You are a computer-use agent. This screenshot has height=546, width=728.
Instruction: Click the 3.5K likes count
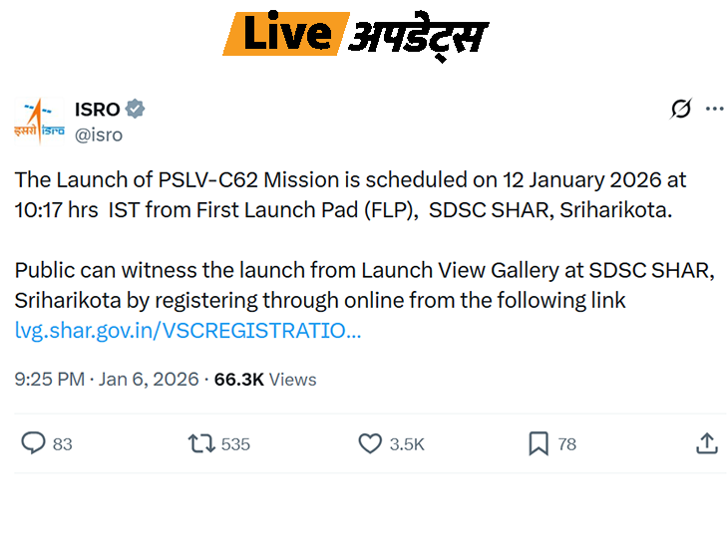click(x=407, y=444)
